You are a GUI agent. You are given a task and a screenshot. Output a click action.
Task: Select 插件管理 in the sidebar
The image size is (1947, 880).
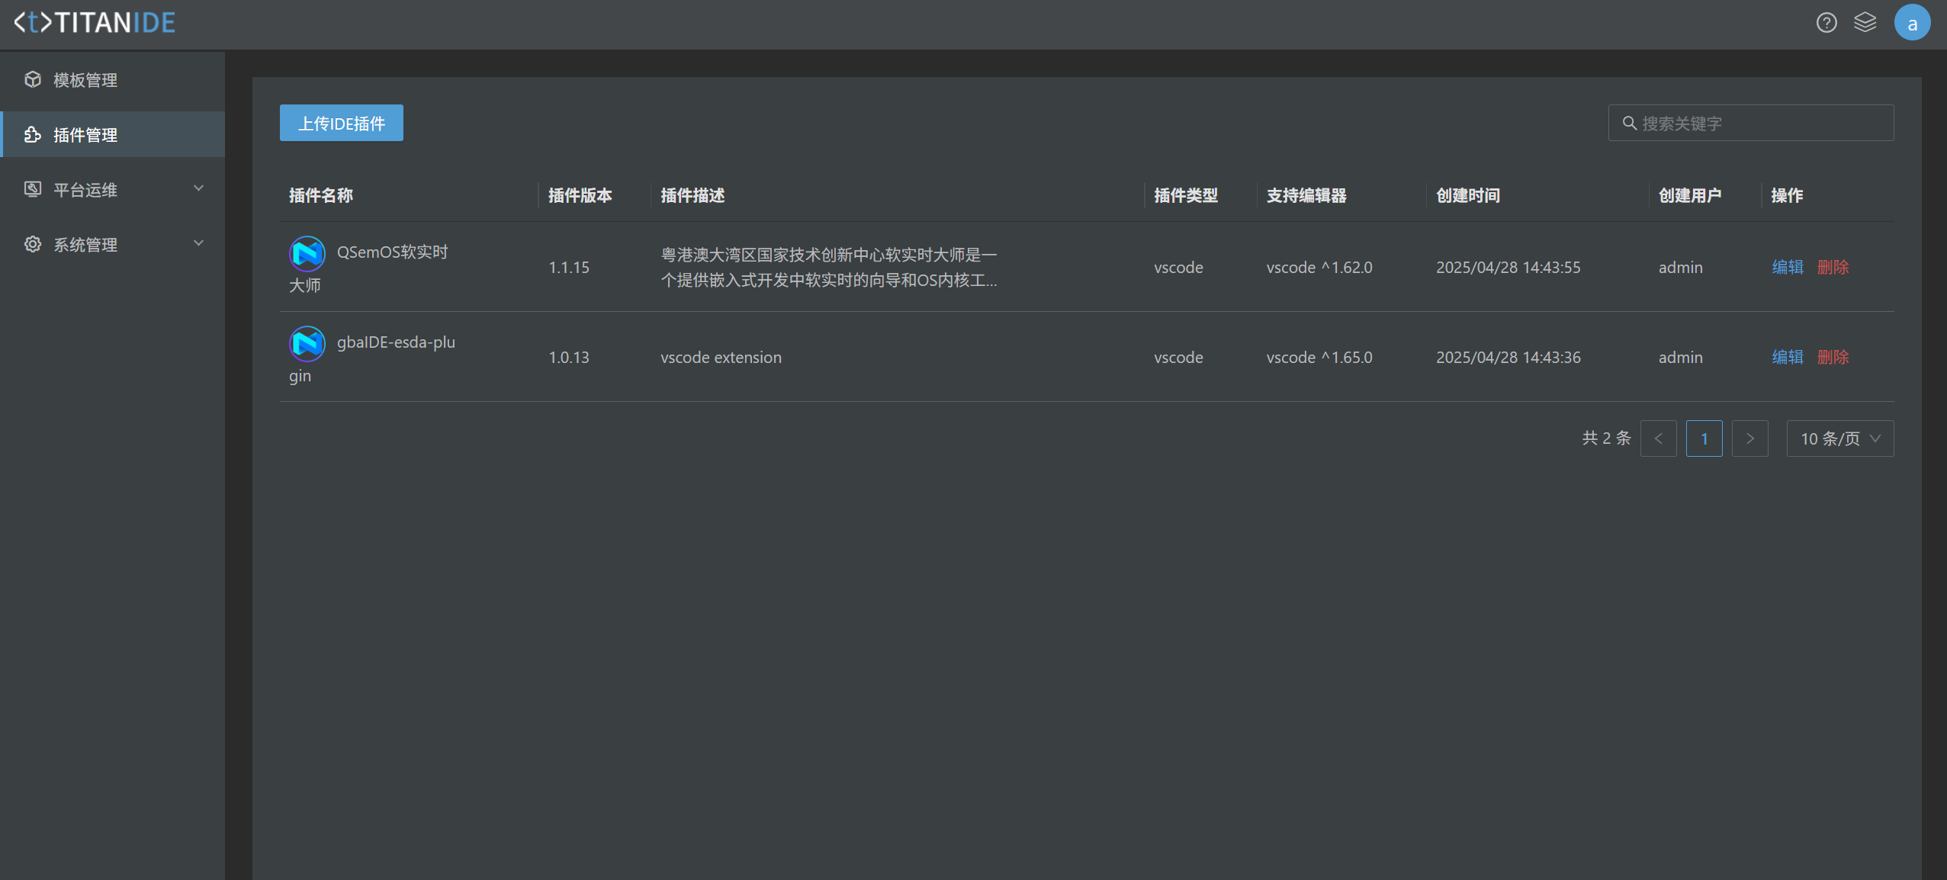[x=85, y=135]
